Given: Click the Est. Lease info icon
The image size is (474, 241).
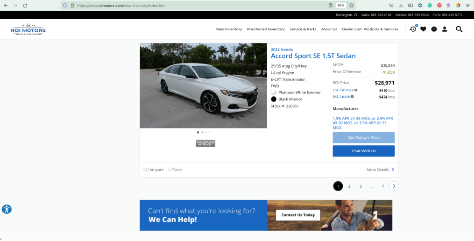Looking at the screenshot, I should pyautogui.click(x=352, y=97).
